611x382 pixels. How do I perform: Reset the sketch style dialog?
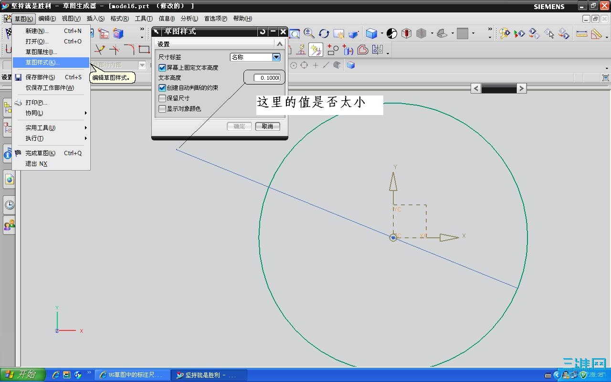coord(263,32)
